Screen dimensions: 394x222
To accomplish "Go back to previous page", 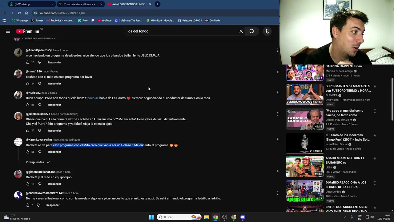I will [x=4, y=13].
